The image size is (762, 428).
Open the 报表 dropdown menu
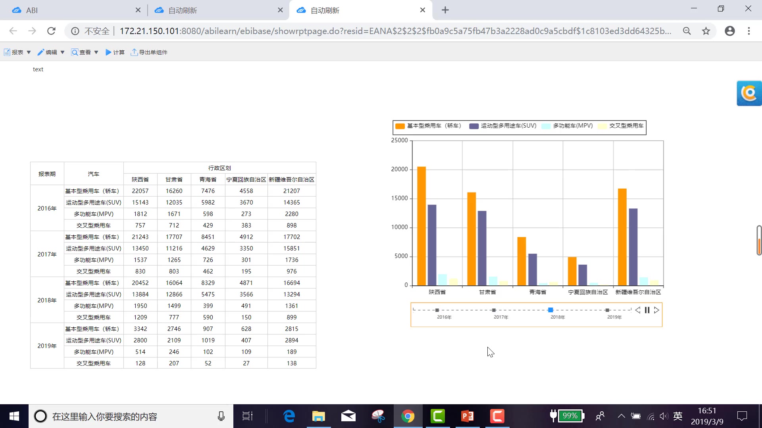coord(17,52)
